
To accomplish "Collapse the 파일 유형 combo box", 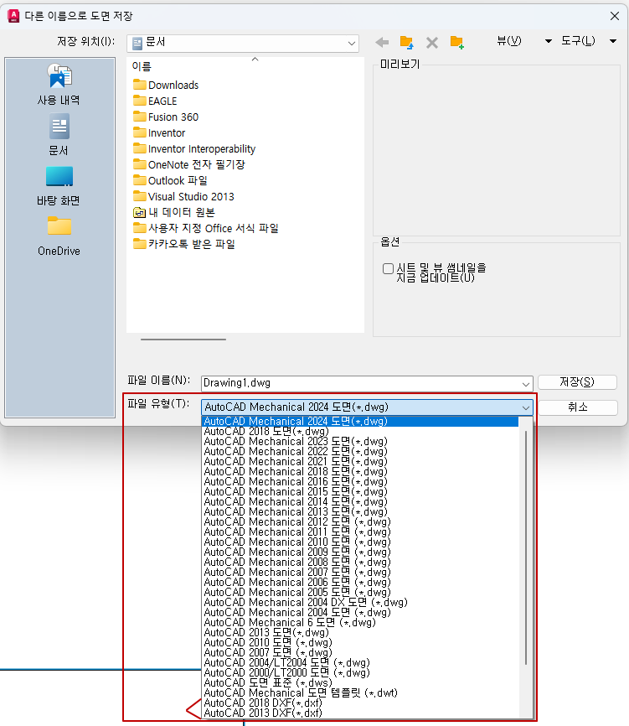I will tap(367, 407).
